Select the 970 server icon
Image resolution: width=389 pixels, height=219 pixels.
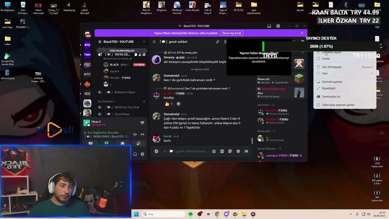pos(87,45)
